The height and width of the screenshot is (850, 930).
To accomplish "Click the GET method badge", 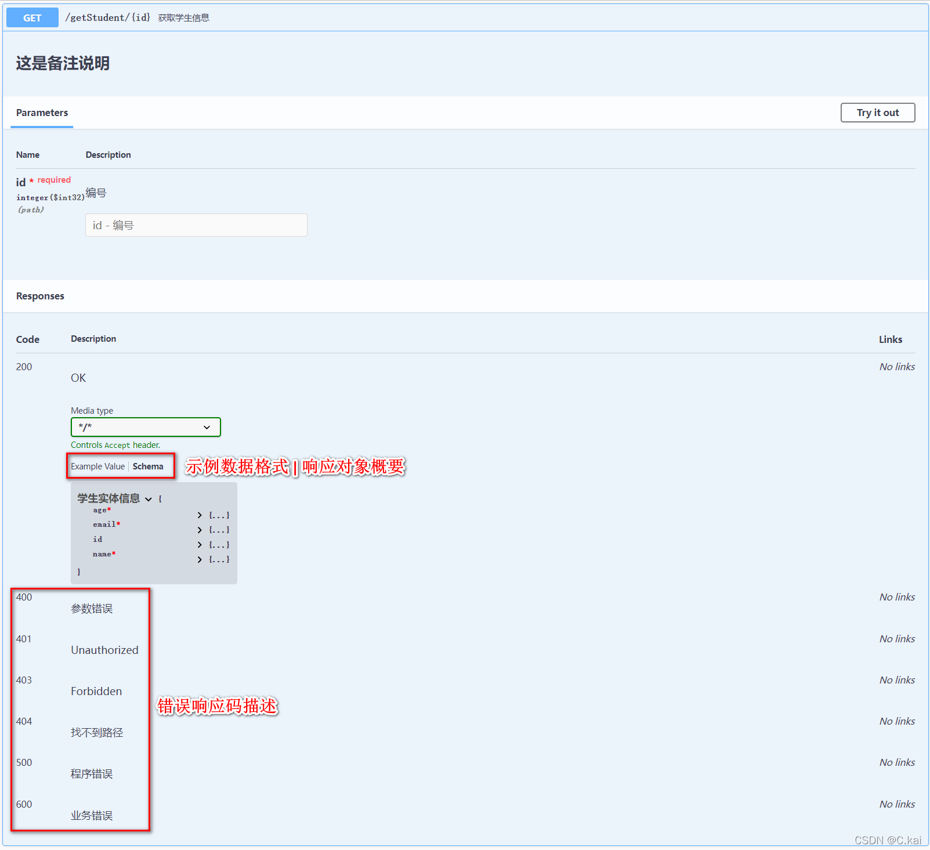I will coord(32,18).
